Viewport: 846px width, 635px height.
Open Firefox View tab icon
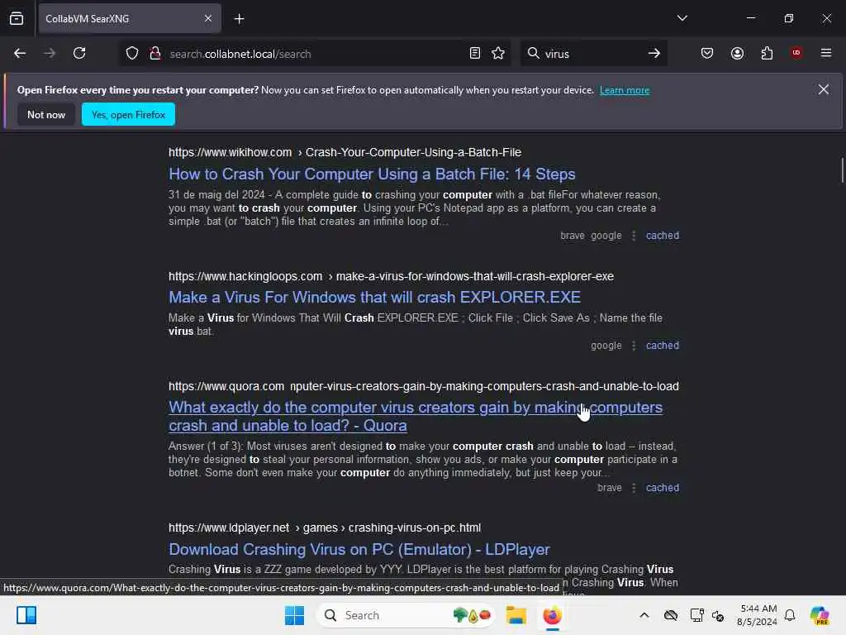pos(17,18)
